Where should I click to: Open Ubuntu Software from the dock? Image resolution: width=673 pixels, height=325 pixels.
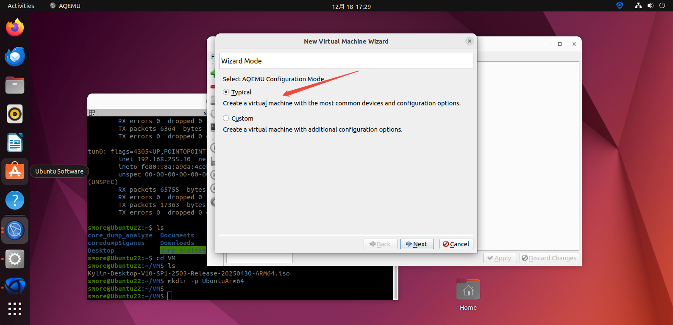pyautogui.click(x=15, y=171)
